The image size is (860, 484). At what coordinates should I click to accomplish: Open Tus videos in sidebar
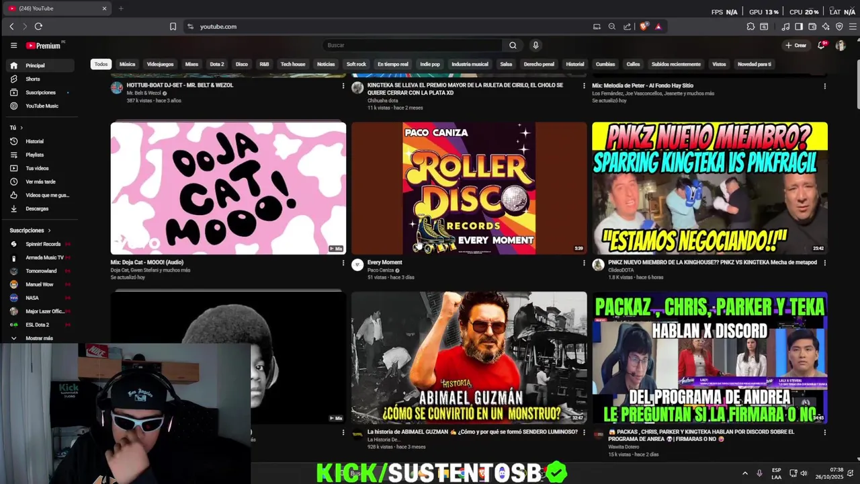[x=39, y=169]
